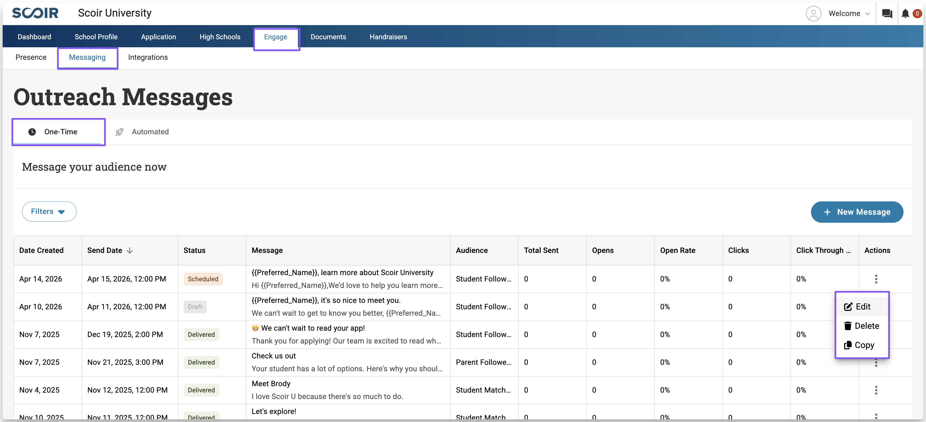
Task: Expand the Filters dropdown
Action: point(49,211)
